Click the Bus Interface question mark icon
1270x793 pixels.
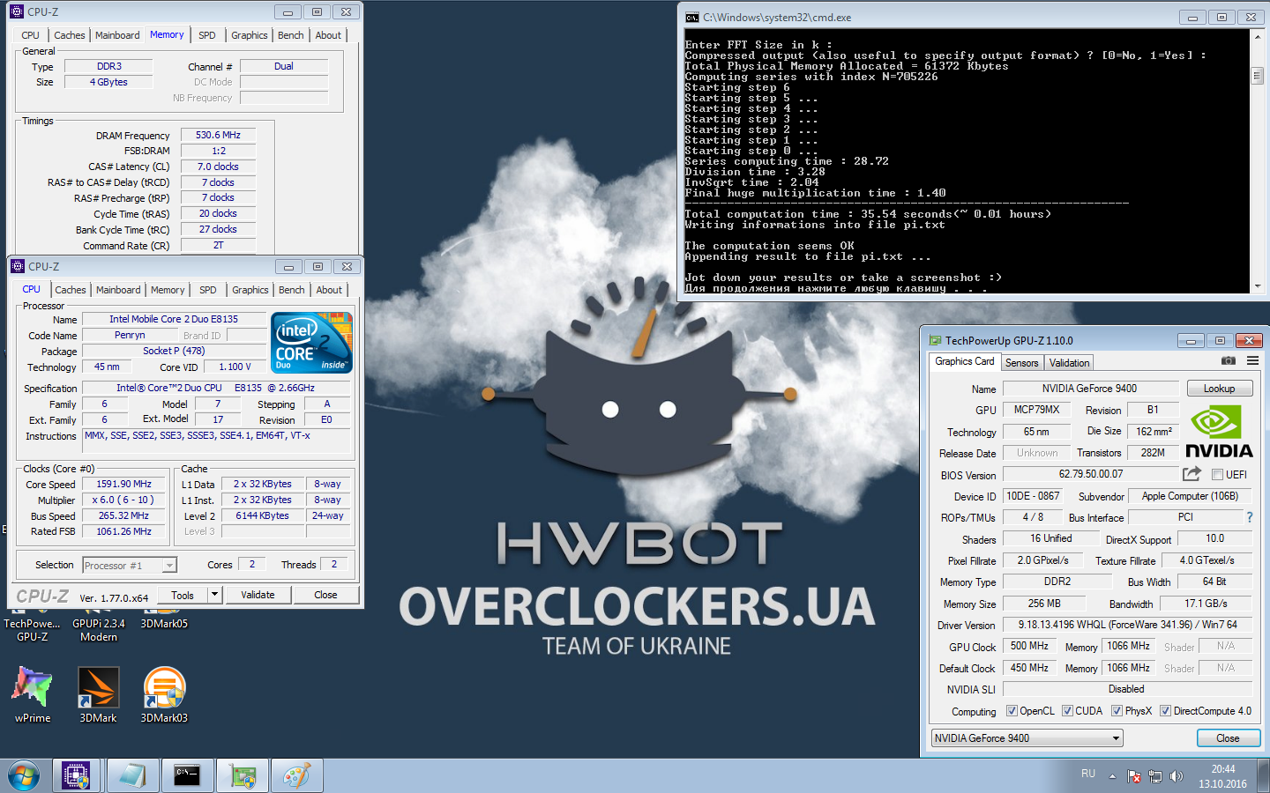[1250, 517]
